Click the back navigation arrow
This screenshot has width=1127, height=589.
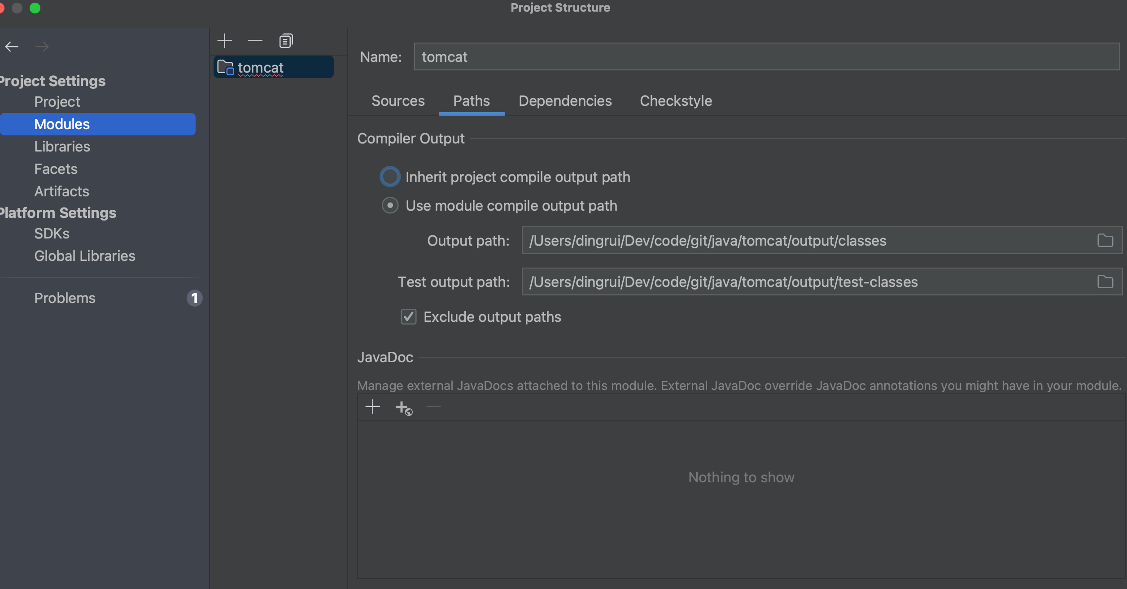[12, 47]
